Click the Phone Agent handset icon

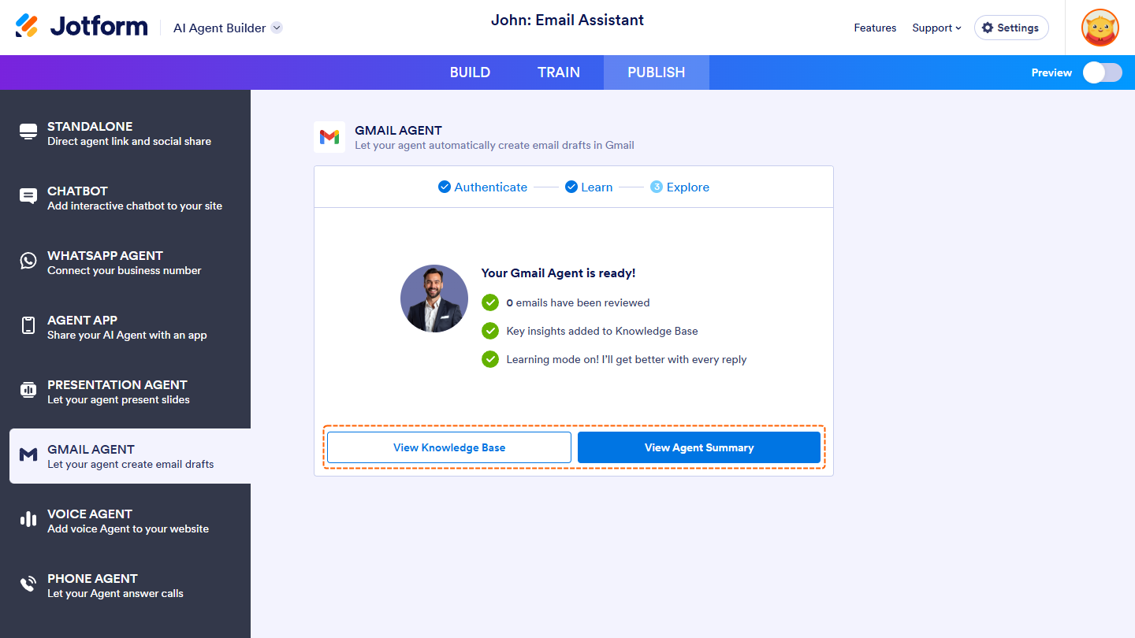[28, 584]
